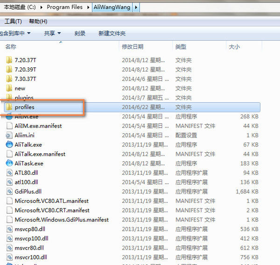Click the profiles folder icon
Screen dimensions: 280x265
(9, 107)
